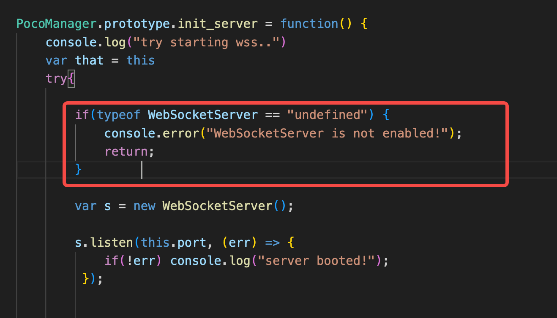Click the arrow function's err parameter
The height and width of the screenshot is (318, 557).
click(x=240, y=243)
